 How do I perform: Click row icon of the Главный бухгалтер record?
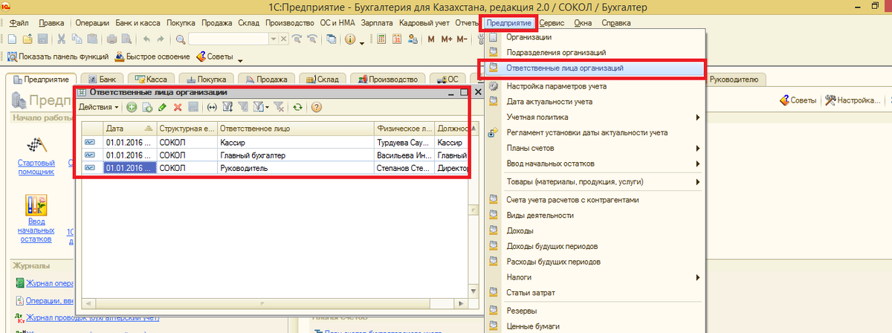[91, 155]
